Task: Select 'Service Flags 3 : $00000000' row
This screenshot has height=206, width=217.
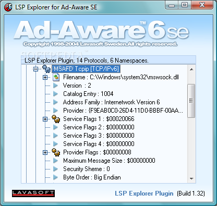Action: click(x=99, y=136)
